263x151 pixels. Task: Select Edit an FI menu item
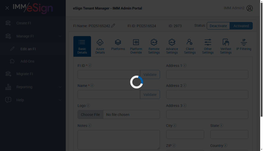pos(28,49)
